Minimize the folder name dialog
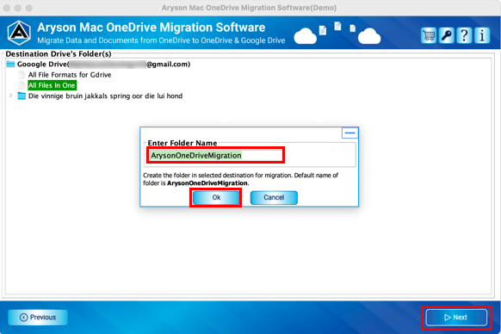 point(349,133)
